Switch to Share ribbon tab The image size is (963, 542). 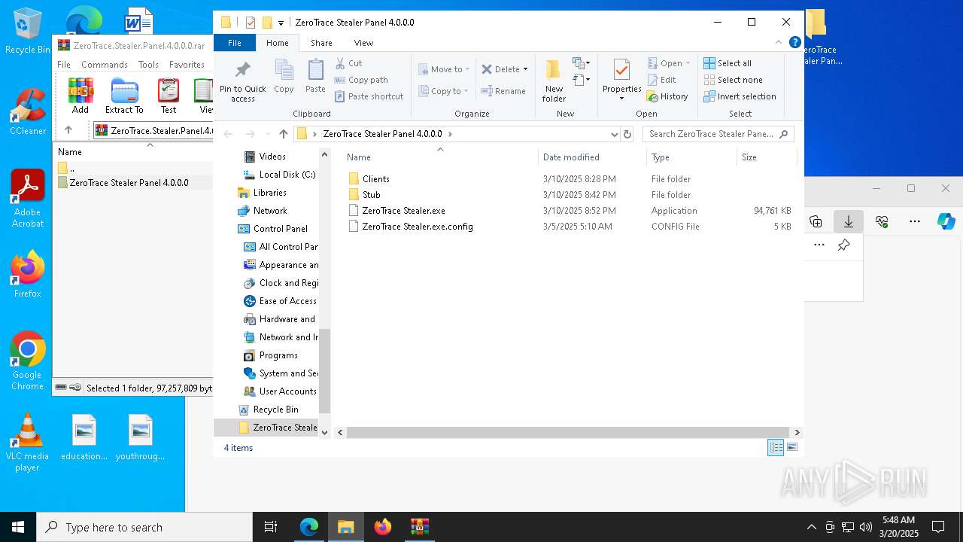321,43
